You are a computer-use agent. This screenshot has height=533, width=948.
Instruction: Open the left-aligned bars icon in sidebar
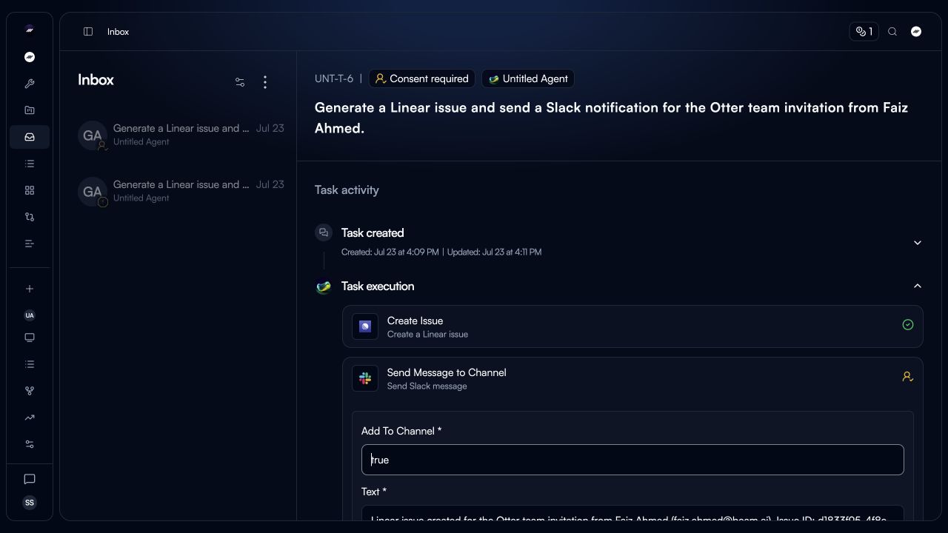click(x=30, y=244)
